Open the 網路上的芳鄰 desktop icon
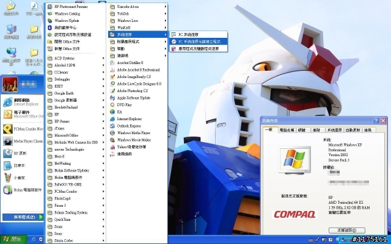 [11, 56]
